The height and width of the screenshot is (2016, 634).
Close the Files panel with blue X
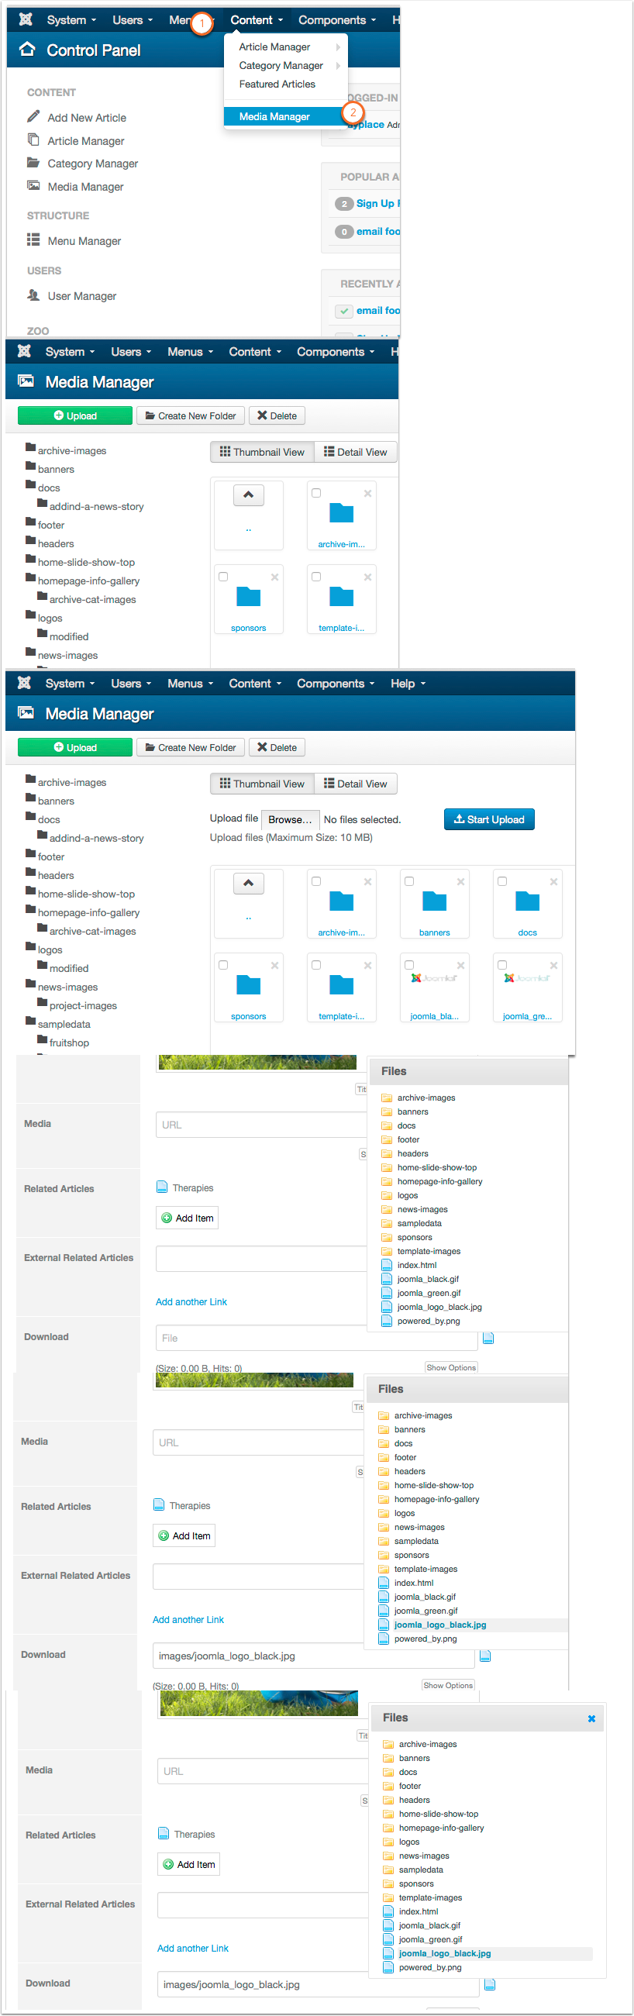pos(591,1718)
